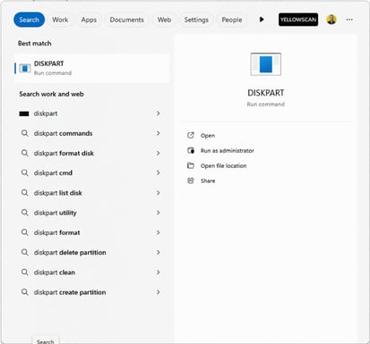Click search icon beside diskpart utility
The width and height of the screenshot is (370, 344).
[25, 213]
